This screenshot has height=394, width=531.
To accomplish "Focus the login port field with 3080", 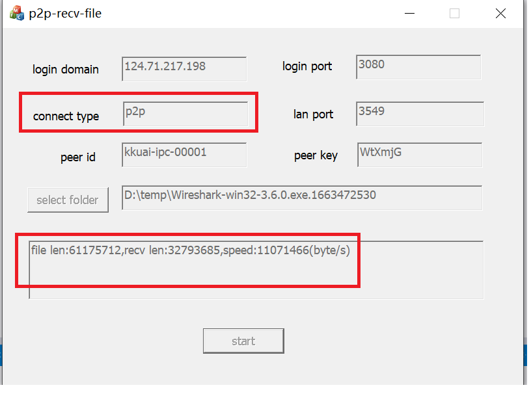I will click(x=418, y=68).
